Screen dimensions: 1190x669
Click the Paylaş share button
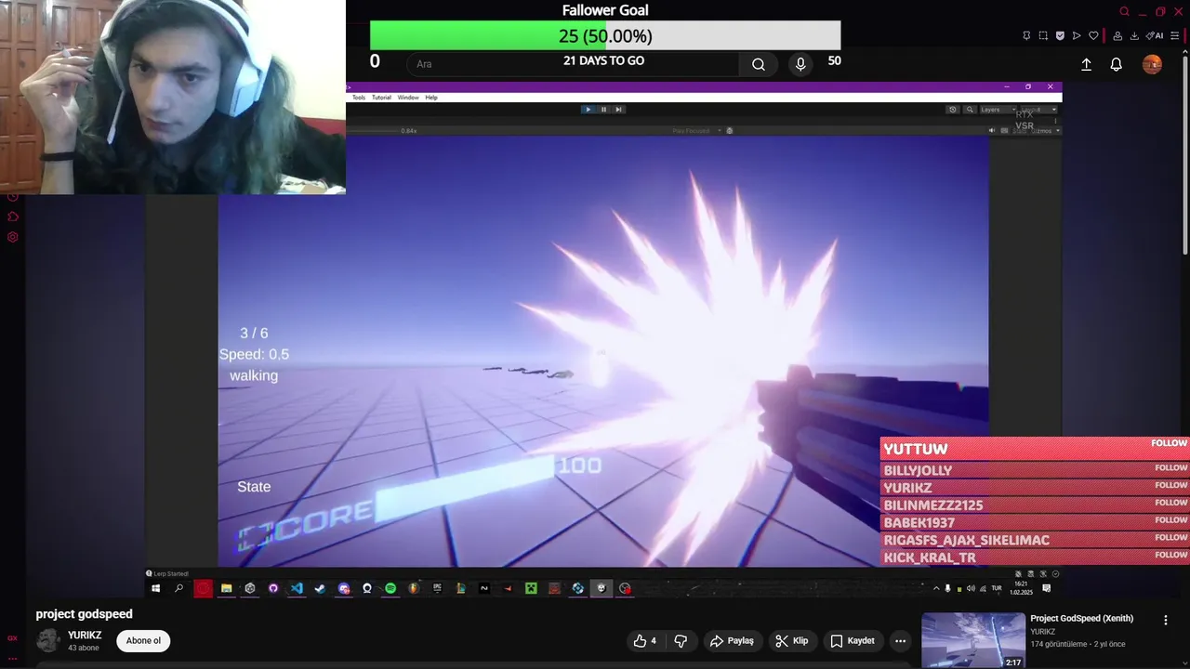[732, 640]
